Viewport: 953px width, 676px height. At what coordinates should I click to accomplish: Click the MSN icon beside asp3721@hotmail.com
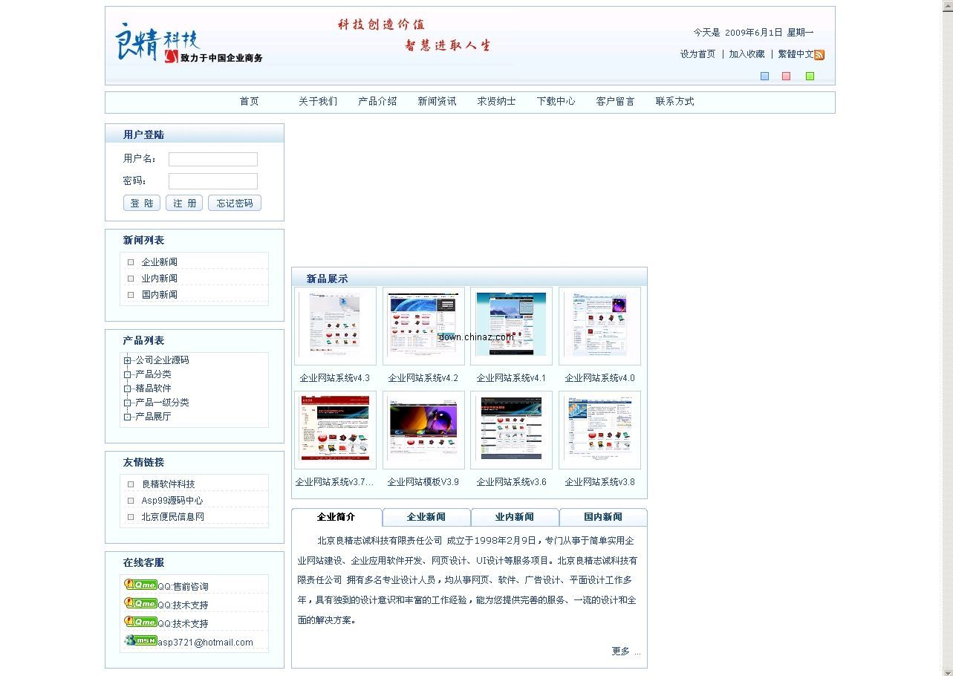click(140, 640)
